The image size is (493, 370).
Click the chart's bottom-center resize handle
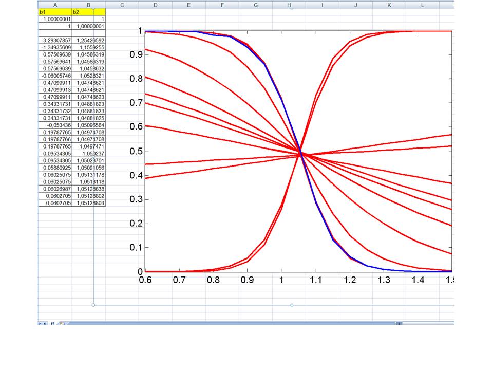[x=292, y=305]
